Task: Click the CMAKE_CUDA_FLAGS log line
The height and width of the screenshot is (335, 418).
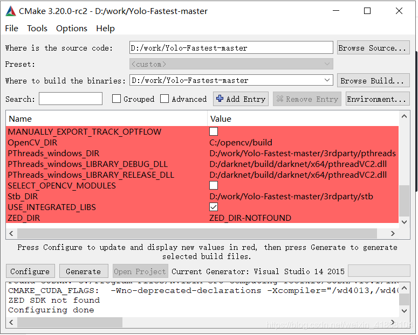Action: coord(203,290)
